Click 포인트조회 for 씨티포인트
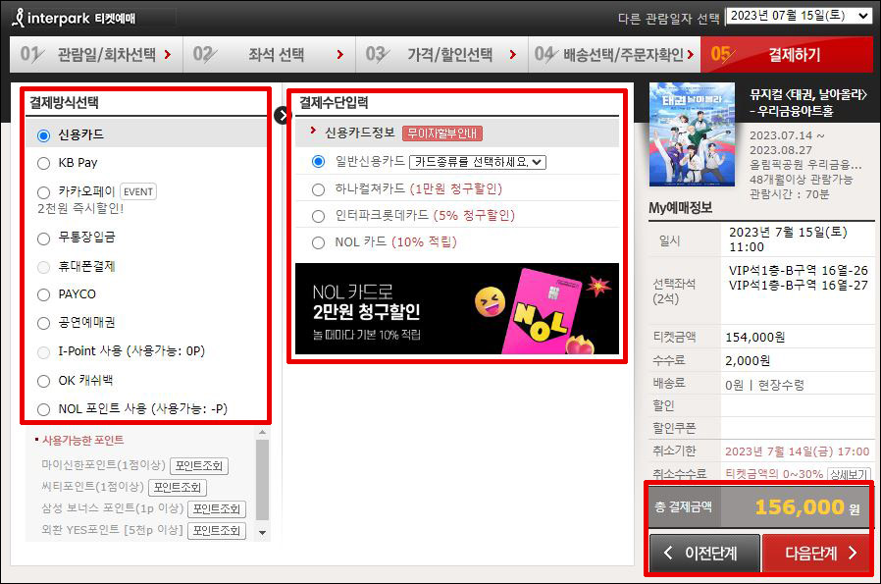Viewport: 881px width, 584px height. [x=178, y=488]
